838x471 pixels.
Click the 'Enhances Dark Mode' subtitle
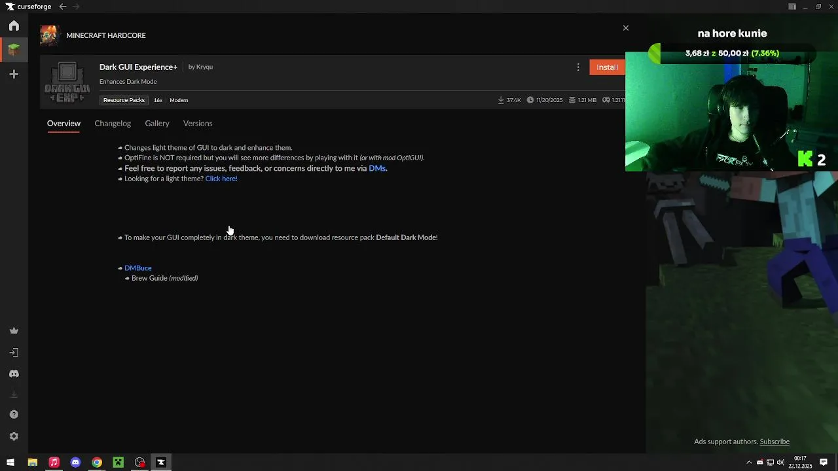[x=128, y=82]
